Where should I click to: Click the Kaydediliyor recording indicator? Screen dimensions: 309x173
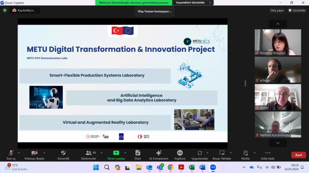(25, 11)
